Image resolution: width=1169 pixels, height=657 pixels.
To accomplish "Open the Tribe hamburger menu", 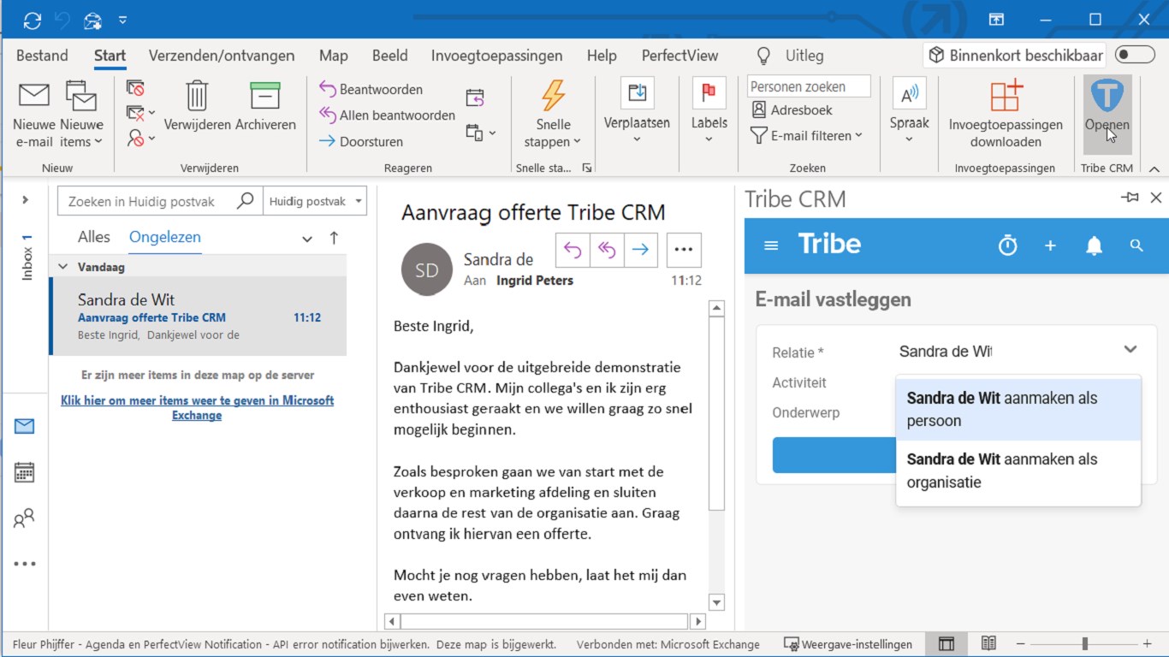I will [771, 246].
